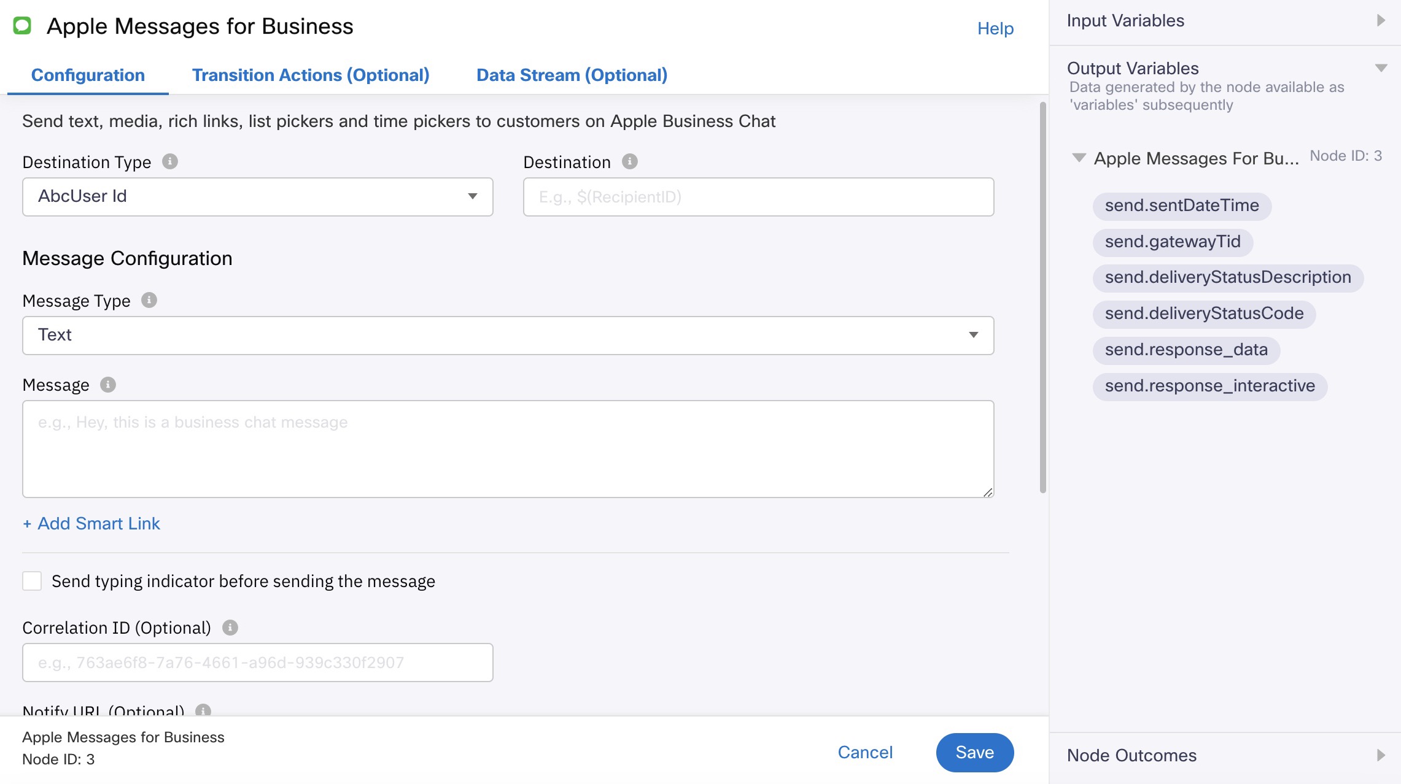1401x784 pixels.
Task: Click the 'Apple Messages for Business' title
Action: (200, 26)
